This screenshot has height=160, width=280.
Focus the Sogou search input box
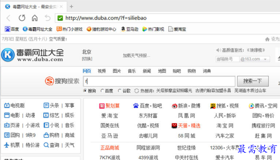[x=159, y=81]
